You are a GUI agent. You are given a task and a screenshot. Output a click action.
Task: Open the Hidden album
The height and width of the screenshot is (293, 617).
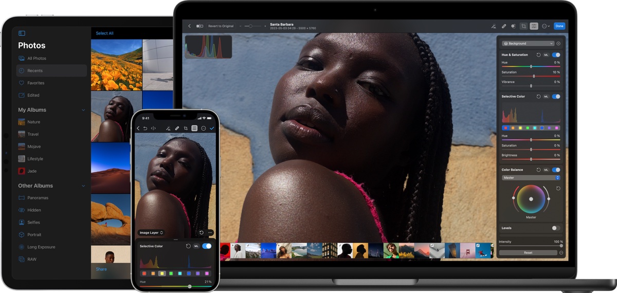51,210
